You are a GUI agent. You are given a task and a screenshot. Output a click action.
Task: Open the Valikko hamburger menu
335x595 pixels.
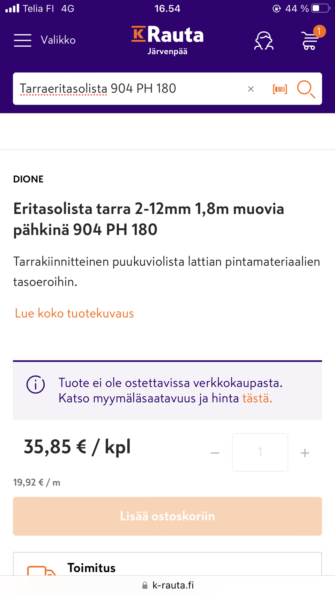coord(23,40)
